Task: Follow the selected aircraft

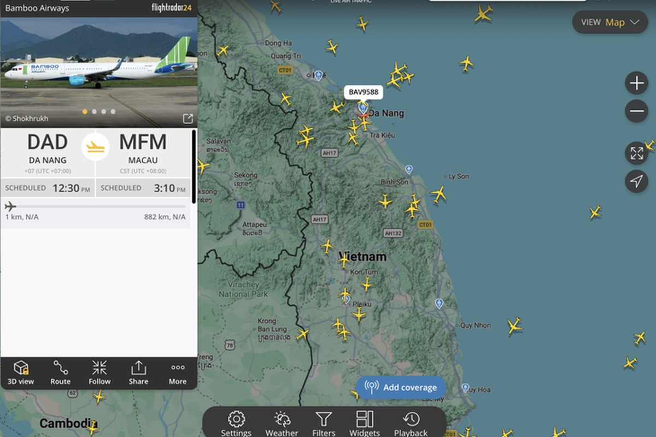Action: tap(99, 373)
